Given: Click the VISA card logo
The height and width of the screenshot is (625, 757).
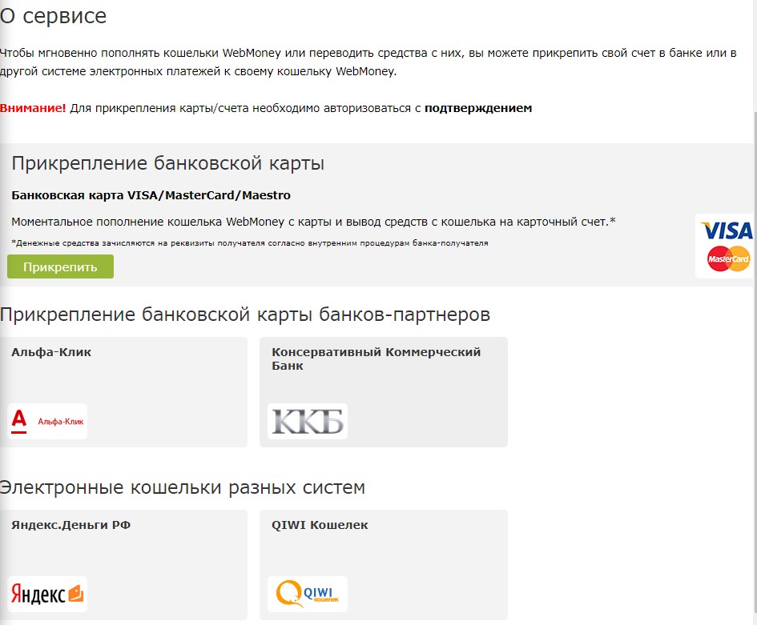Looking at the screenshot, I should 726,230.
